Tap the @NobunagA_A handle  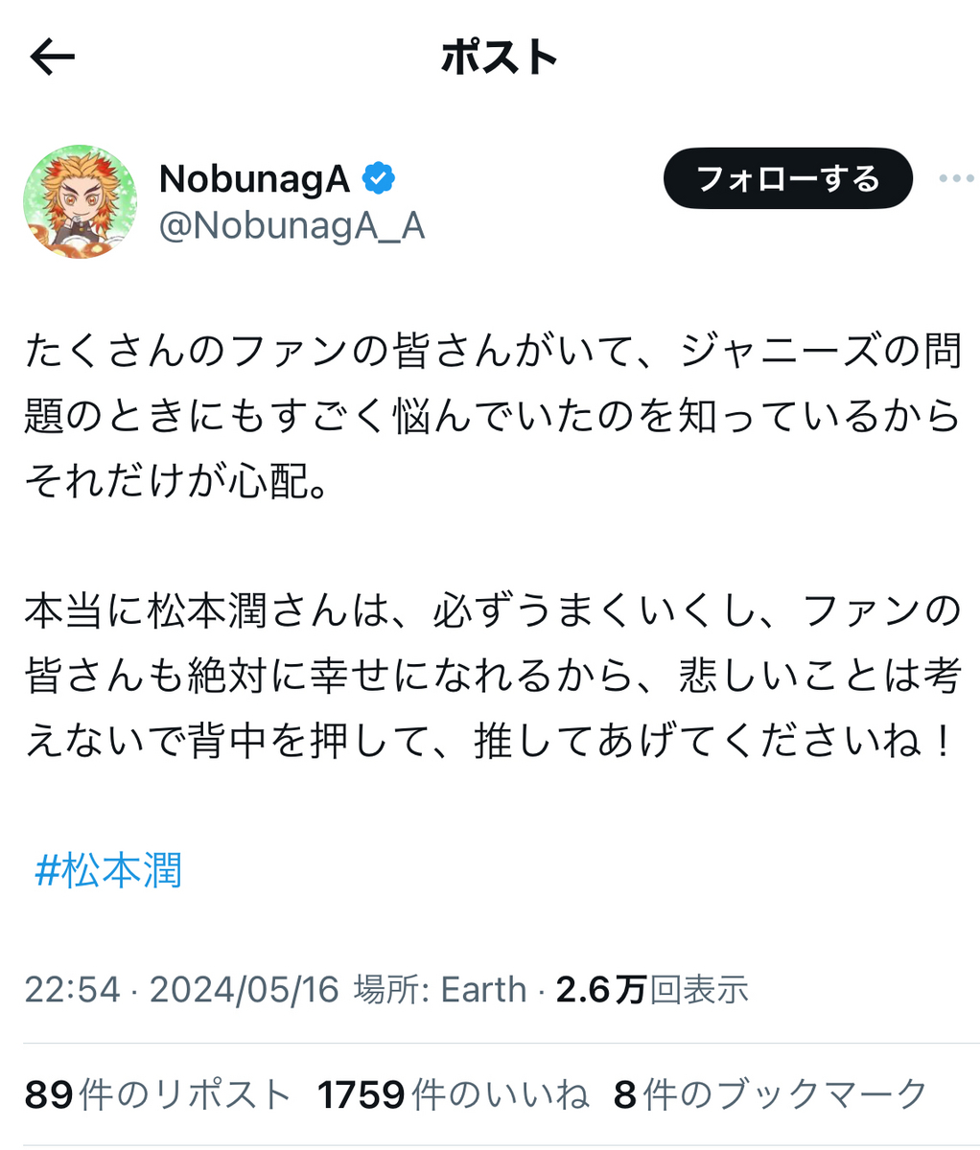pos(292,227)
